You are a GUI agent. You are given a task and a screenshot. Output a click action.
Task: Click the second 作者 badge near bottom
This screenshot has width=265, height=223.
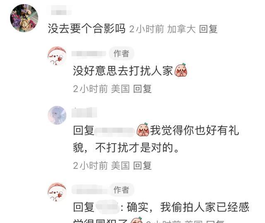121,190
